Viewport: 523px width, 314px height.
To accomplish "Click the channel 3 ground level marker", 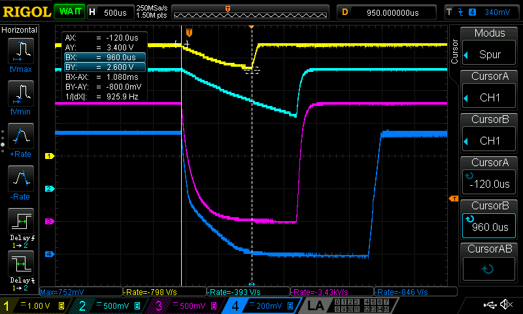I will pyautogui.click(x=50, y=221).
